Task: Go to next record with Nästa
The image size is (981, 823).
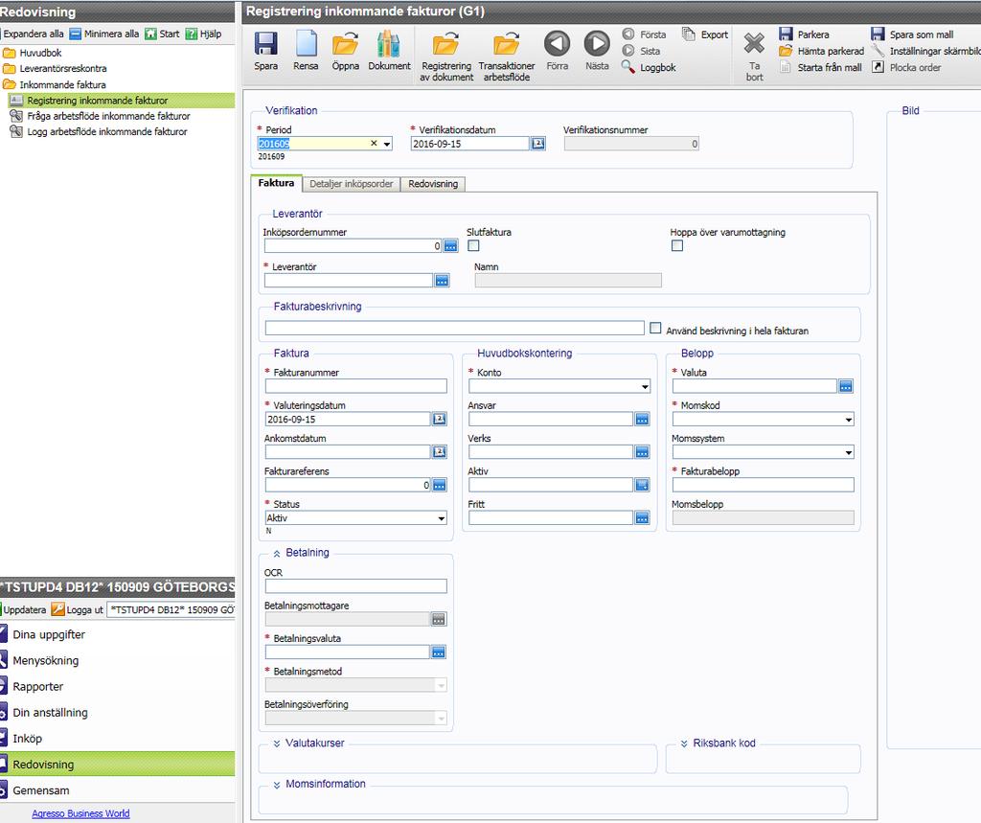Action: (x=597, y=44)
